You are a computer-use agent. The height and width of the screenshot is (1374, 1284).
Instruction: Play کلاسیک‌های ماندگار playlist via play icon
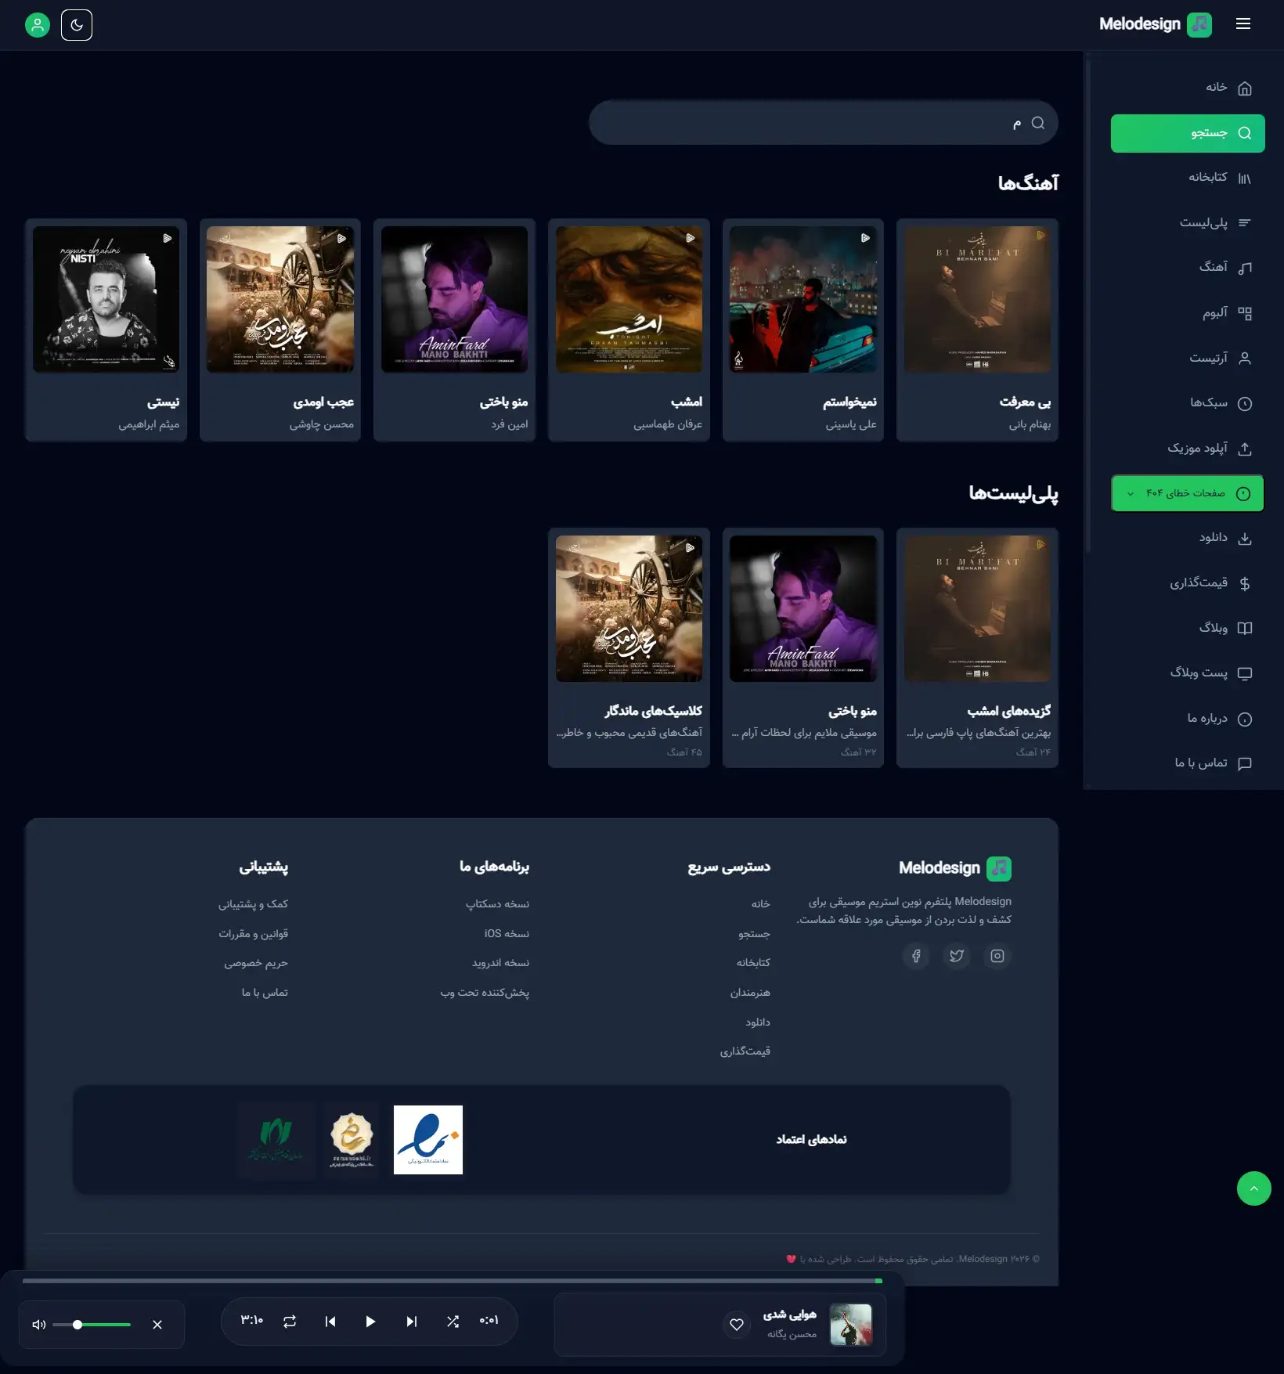coord(691,547)
